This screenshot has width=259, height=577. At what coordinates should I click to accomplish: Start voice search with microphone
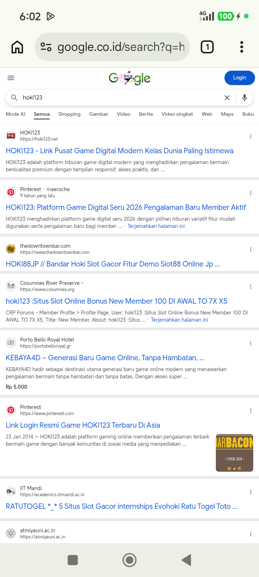(x=245, y=98)
